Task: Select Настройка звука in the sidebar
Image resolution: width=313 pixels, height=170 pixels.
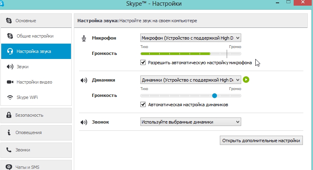Action: pyautogui.click(x=36, y=51)
